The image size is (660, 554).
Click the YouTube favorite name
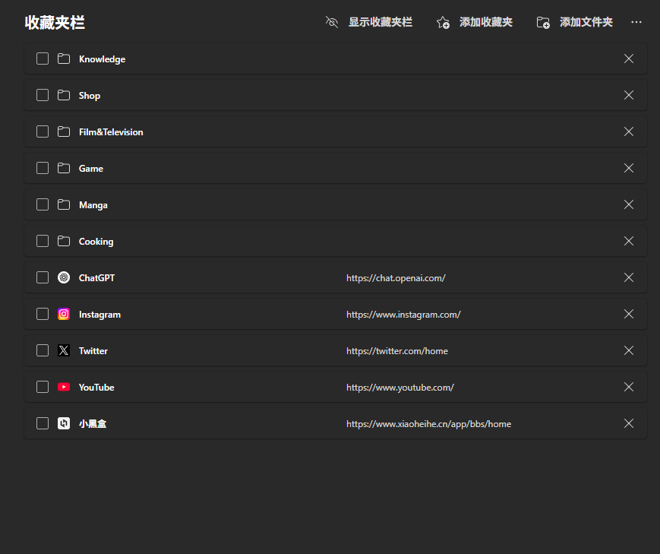point(96,387)
